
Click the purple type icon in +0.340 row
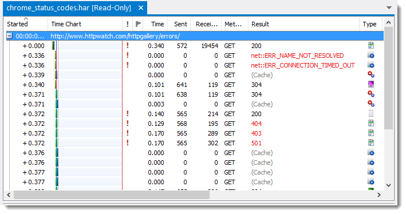371,84
